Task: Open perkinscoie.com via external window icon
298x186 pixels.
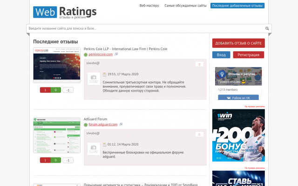Action: (116, 54)
